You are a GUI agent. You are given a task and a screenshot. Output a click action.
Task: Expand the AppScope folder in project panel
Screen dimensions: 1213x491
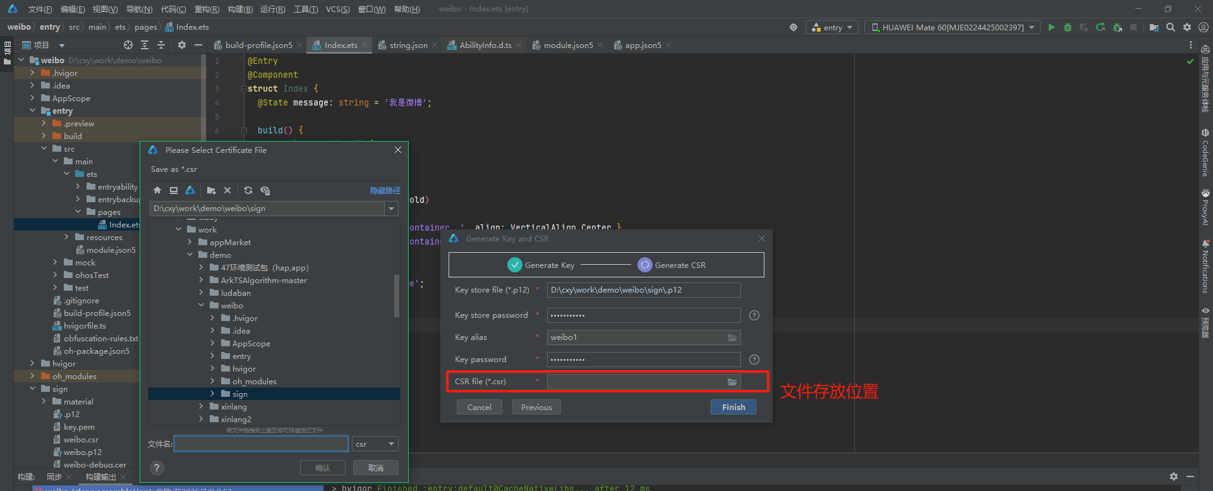pyautogui.click(x=32, y=99)
